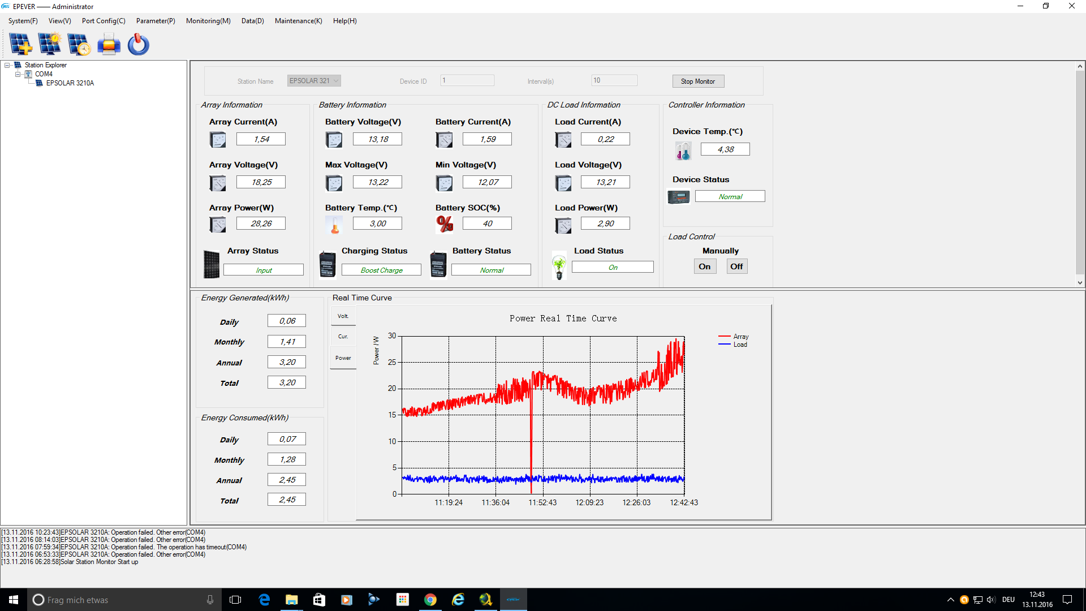Click the Battery SOC percent icon
The image size is (1086, 611).
click(x=445, y=224)
